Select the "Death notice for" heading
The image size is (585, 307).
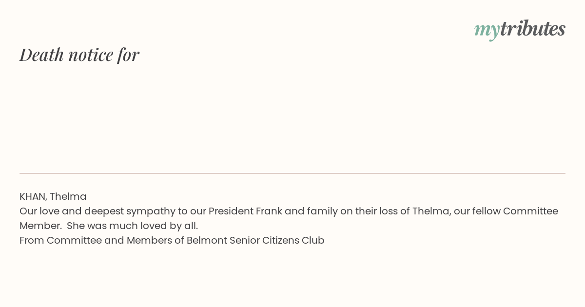[x=79, y=55]
